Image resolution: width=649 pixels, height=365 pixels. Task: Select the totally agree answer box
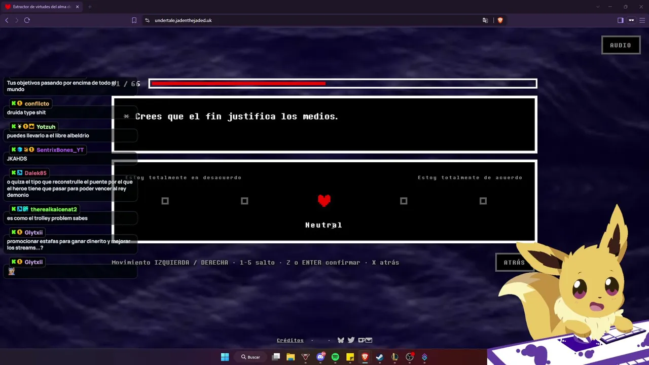tap(483, 201)
